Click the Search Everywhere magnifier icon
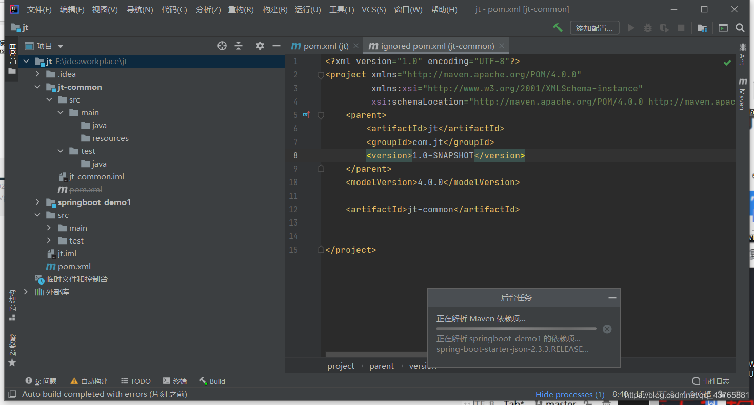754x405 pixels. click(x=740, y=28)
